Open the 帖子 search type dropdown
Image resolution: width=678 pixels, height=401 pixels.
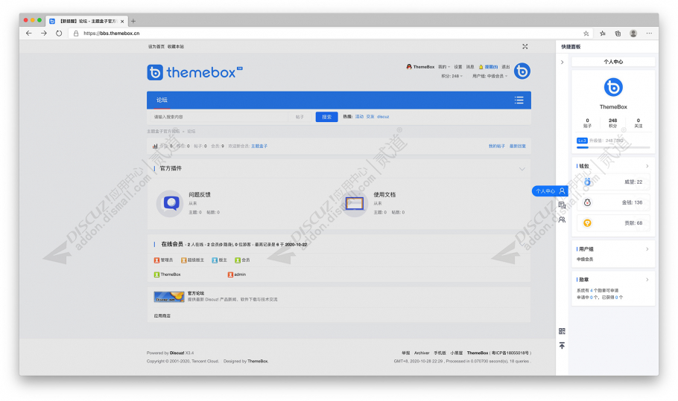[x=300, y=117]
